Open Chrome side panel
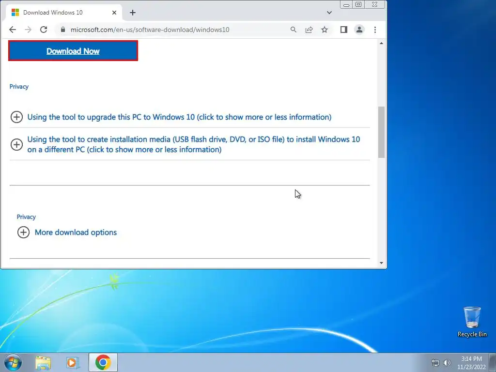The height and width of the screenshot is (372, 496). click(344, 30)
